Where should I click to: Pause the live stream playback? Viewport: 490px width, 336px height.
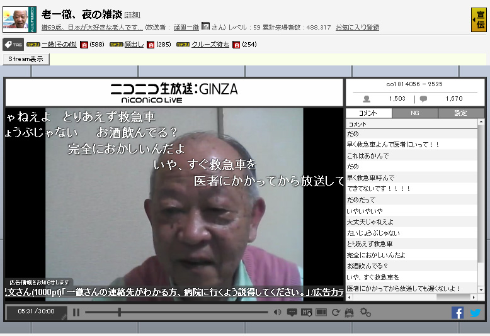coord(76,312)
